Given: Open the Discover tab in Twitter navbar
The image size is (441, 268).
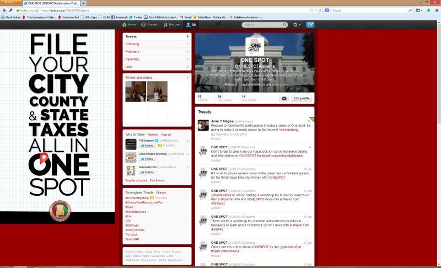Looking at the screenshot, I should tap(172, 25).
